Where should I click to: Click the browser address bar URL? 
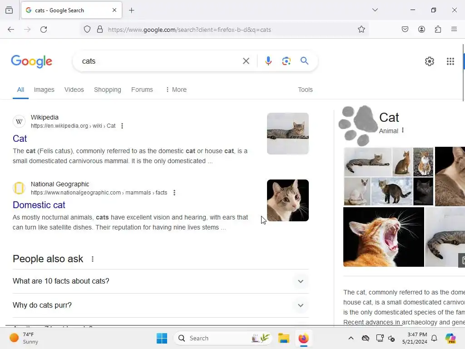tap(189, 30)
